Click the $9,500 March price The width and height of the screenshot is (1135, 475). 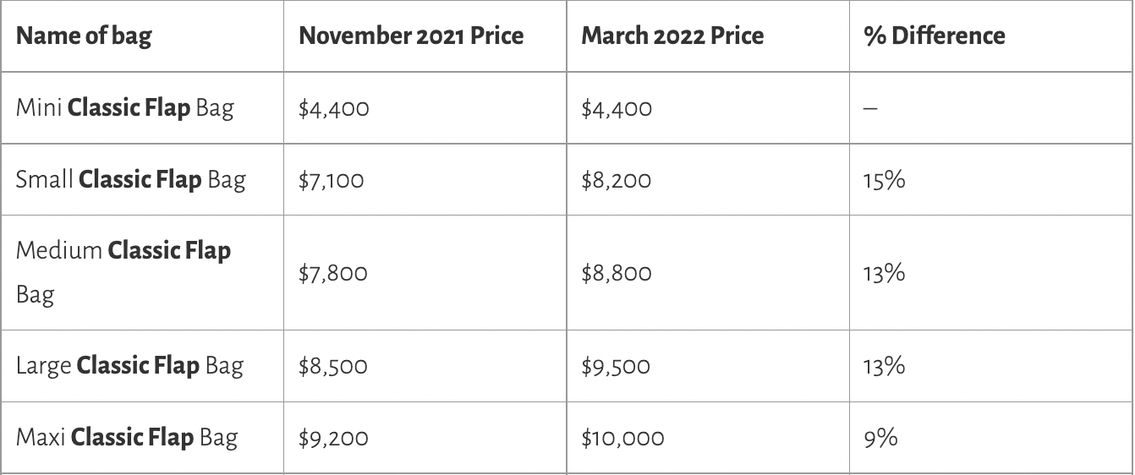point(616,366)
